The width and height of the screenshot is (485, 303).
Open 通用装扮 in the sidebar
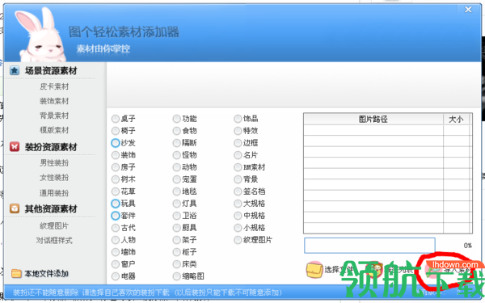coord(54,193)
